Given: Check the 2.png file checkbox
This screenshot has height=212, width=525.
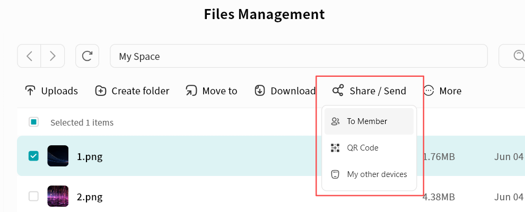Looking at the screenshot, I should click(33, 197).
